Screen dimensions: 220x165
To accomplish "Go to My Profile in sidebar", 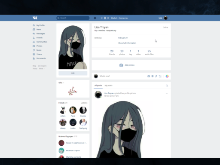I will [40, 25].
